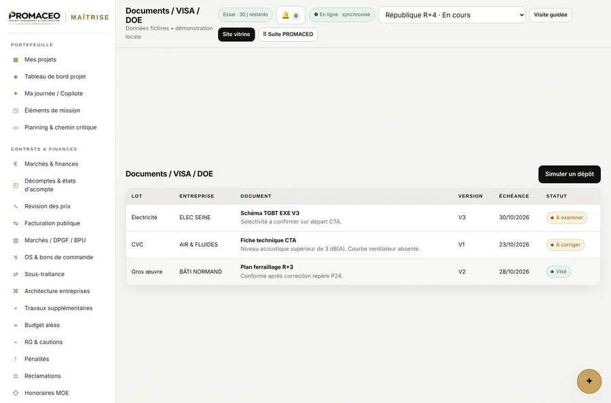The width and height of the screenshot is (611, 403).
Task: Click the ELEC SEINE company cell
Action: (x=195, y=218)
